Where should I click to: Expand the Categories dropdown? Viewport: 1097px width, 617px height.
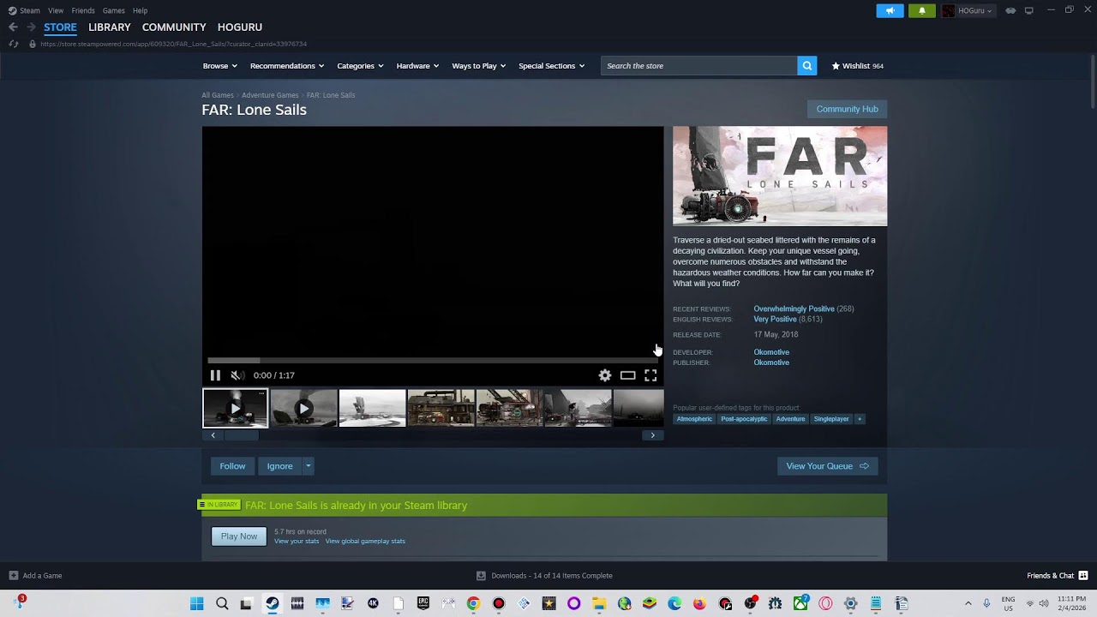click(360, 66)
